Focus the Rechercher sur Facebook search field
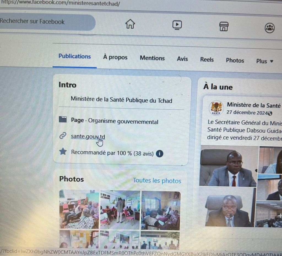Screen dimensions: 282x256 pos(44,22)
